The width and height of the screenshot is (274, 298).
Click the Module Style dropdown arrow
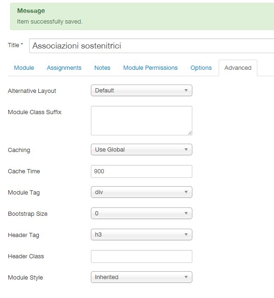[186, 277]
